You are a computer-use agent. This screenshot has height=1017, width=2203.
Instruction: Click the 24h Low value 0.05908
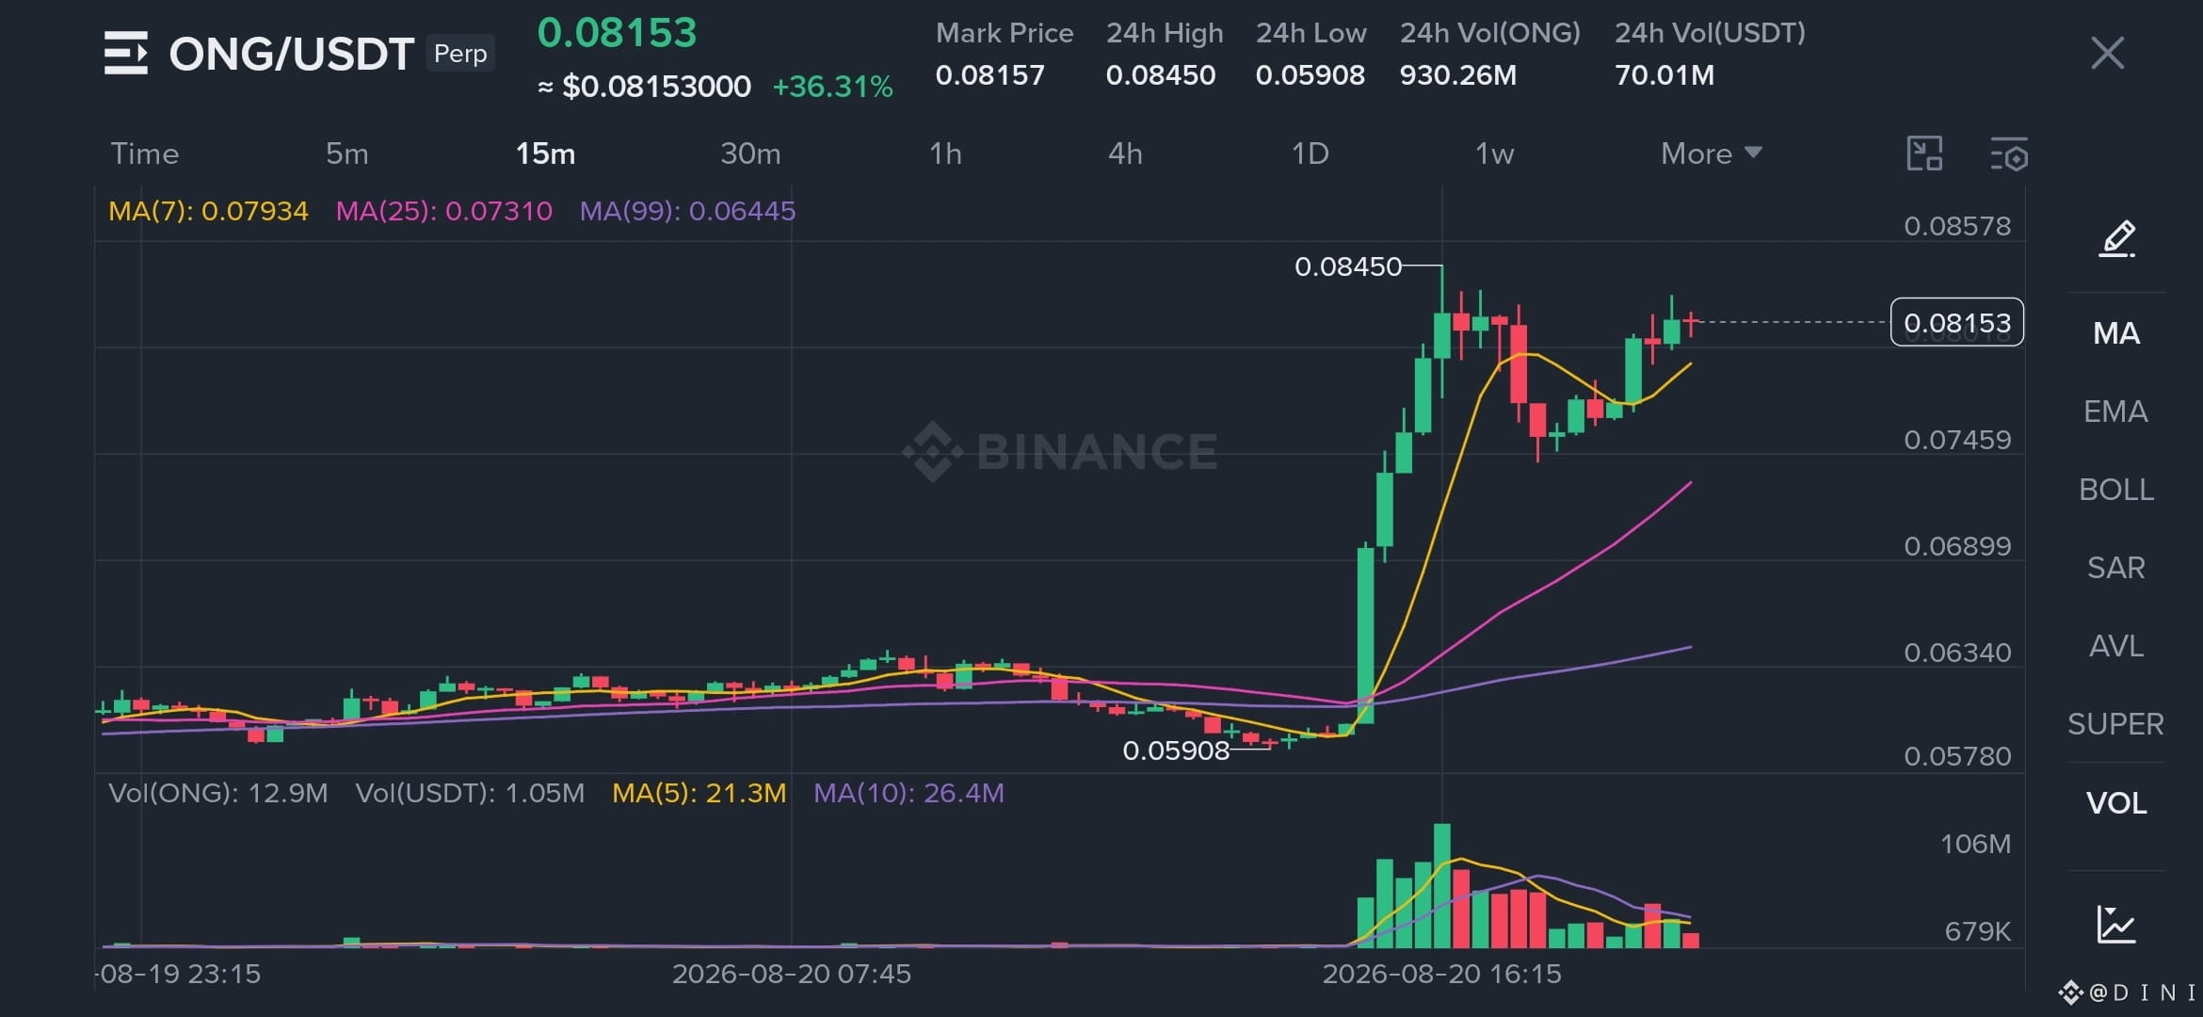click(1310, 75)
